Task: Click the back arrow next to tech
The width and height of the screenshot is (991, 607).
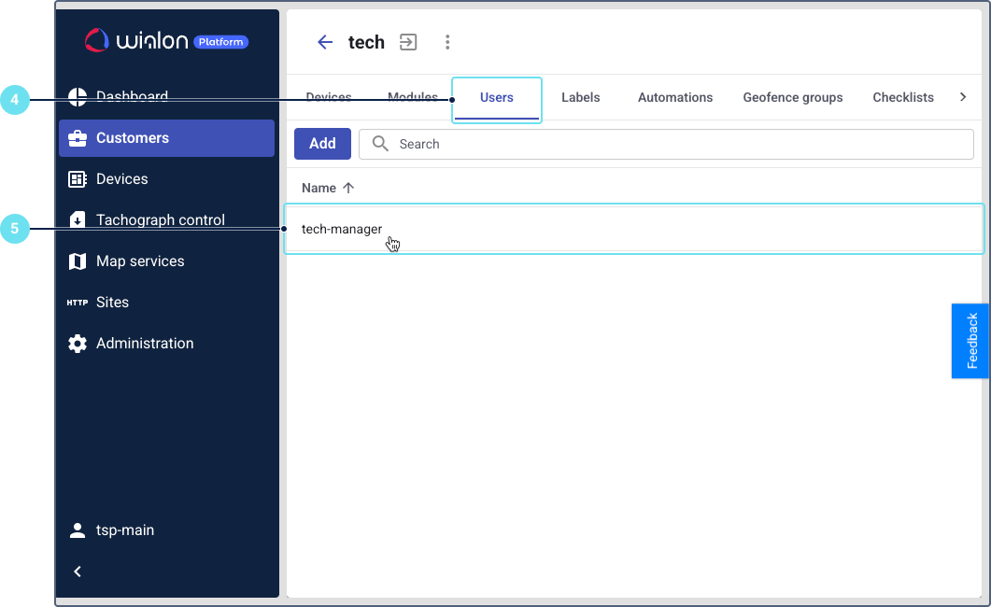Action: pos(325,42)
